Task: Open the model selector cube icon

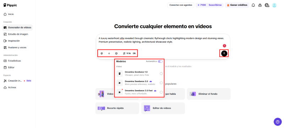Action: (x=116, y=53)
